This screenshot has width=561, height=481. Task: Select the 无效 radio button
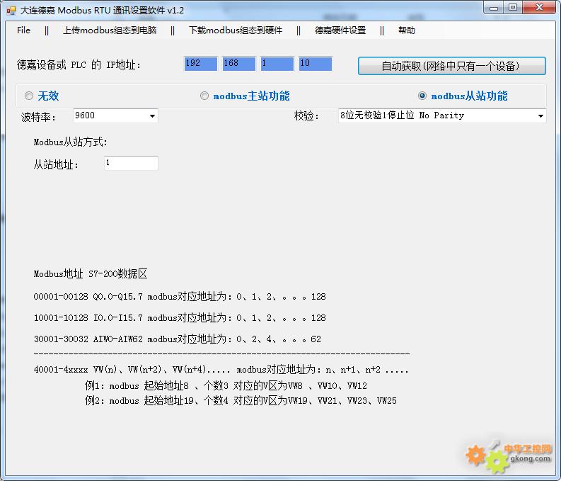coord(29,96)
